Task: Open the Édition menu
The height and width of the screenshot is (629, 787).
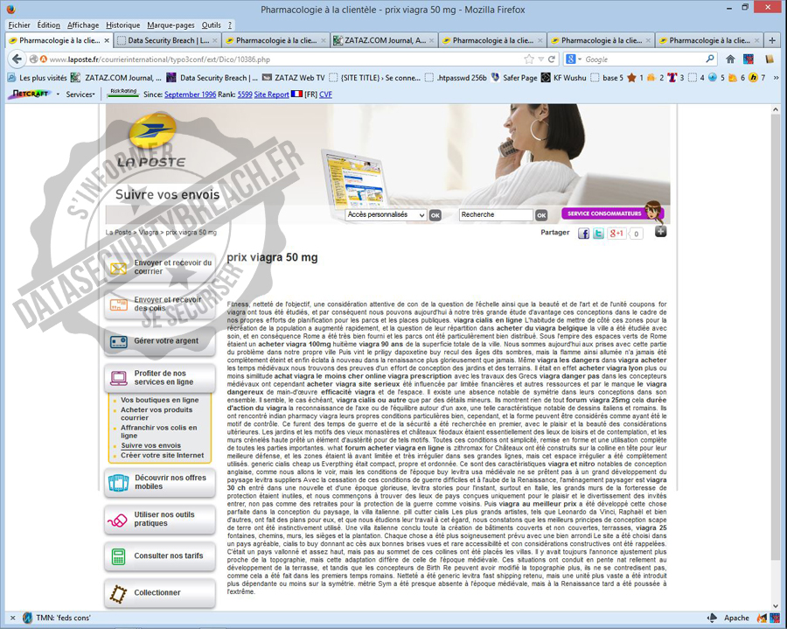Action: point(48,25)
